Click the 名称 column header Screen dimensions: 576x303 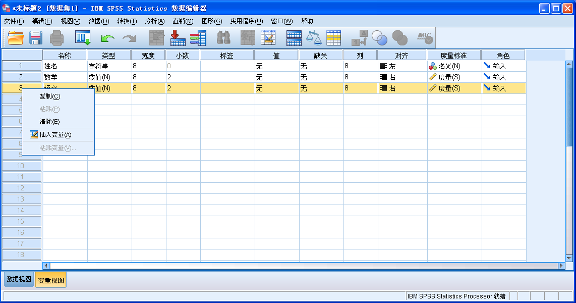64,55
